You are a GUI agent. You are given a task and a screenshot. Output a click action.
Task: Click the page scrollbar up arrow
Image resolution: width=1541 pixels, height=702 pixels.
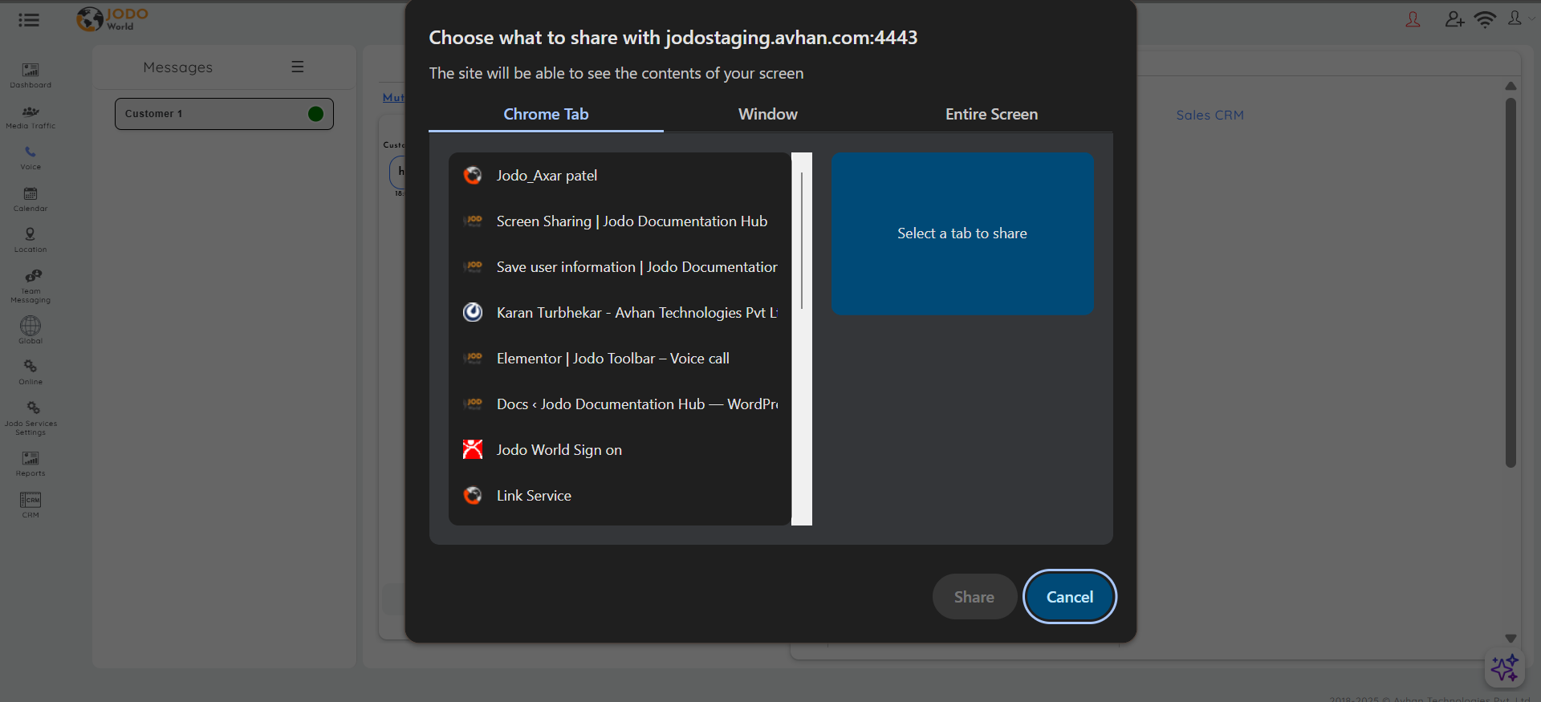[1511, 86]
